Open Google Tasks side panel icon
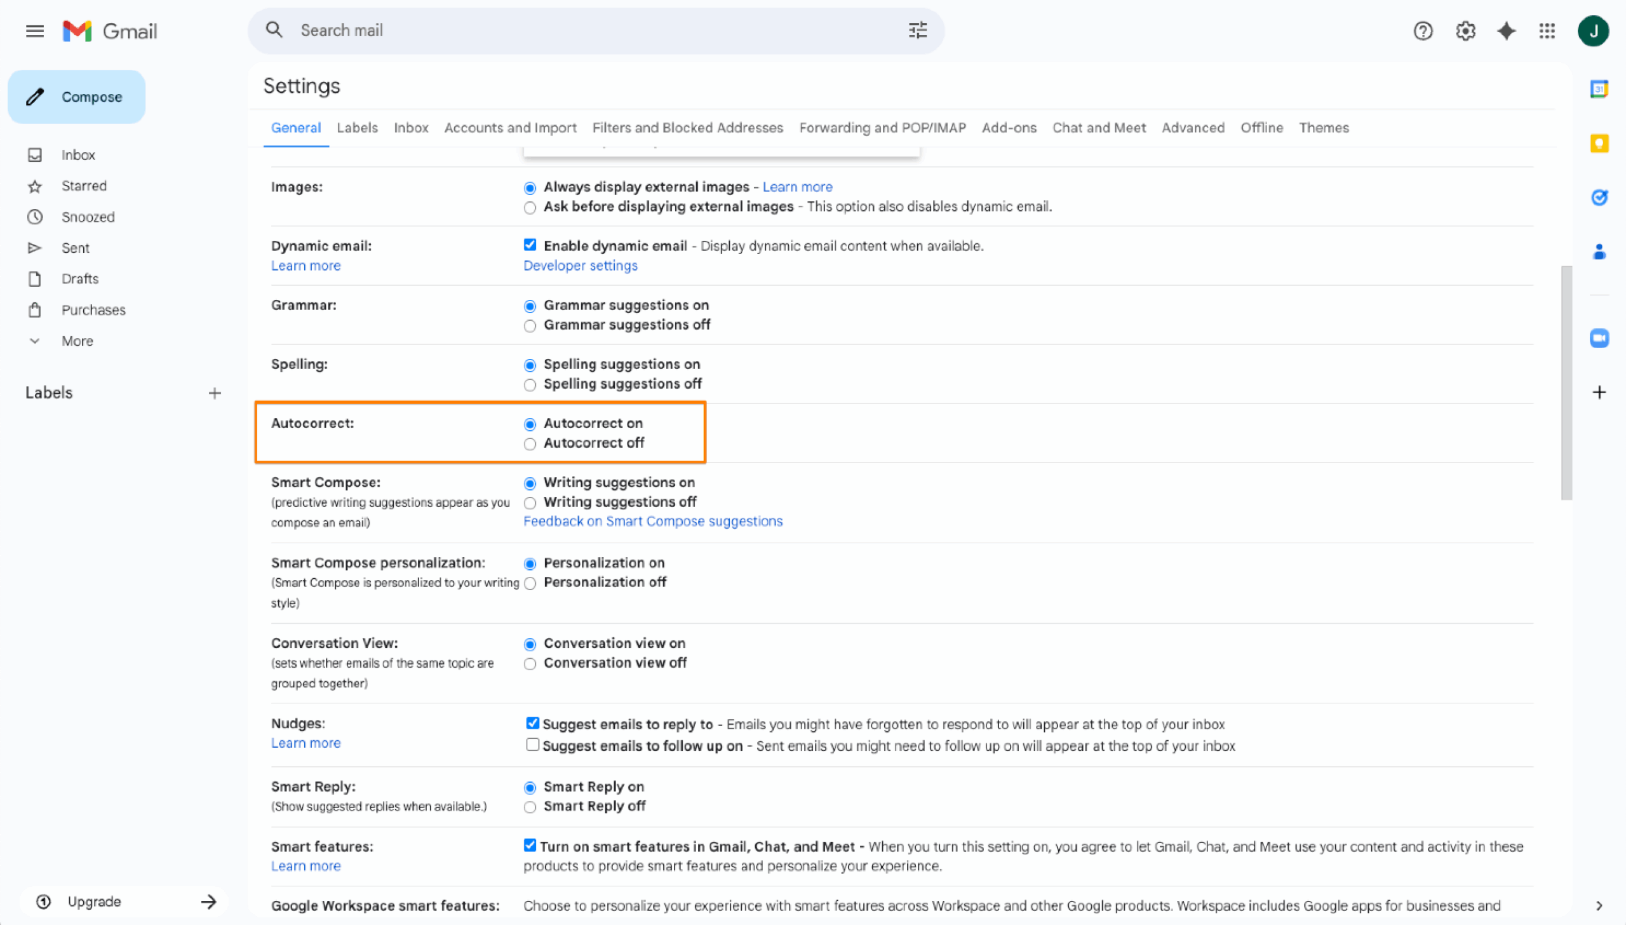Screen dimensions: 1626x925 click(1599, 198)
